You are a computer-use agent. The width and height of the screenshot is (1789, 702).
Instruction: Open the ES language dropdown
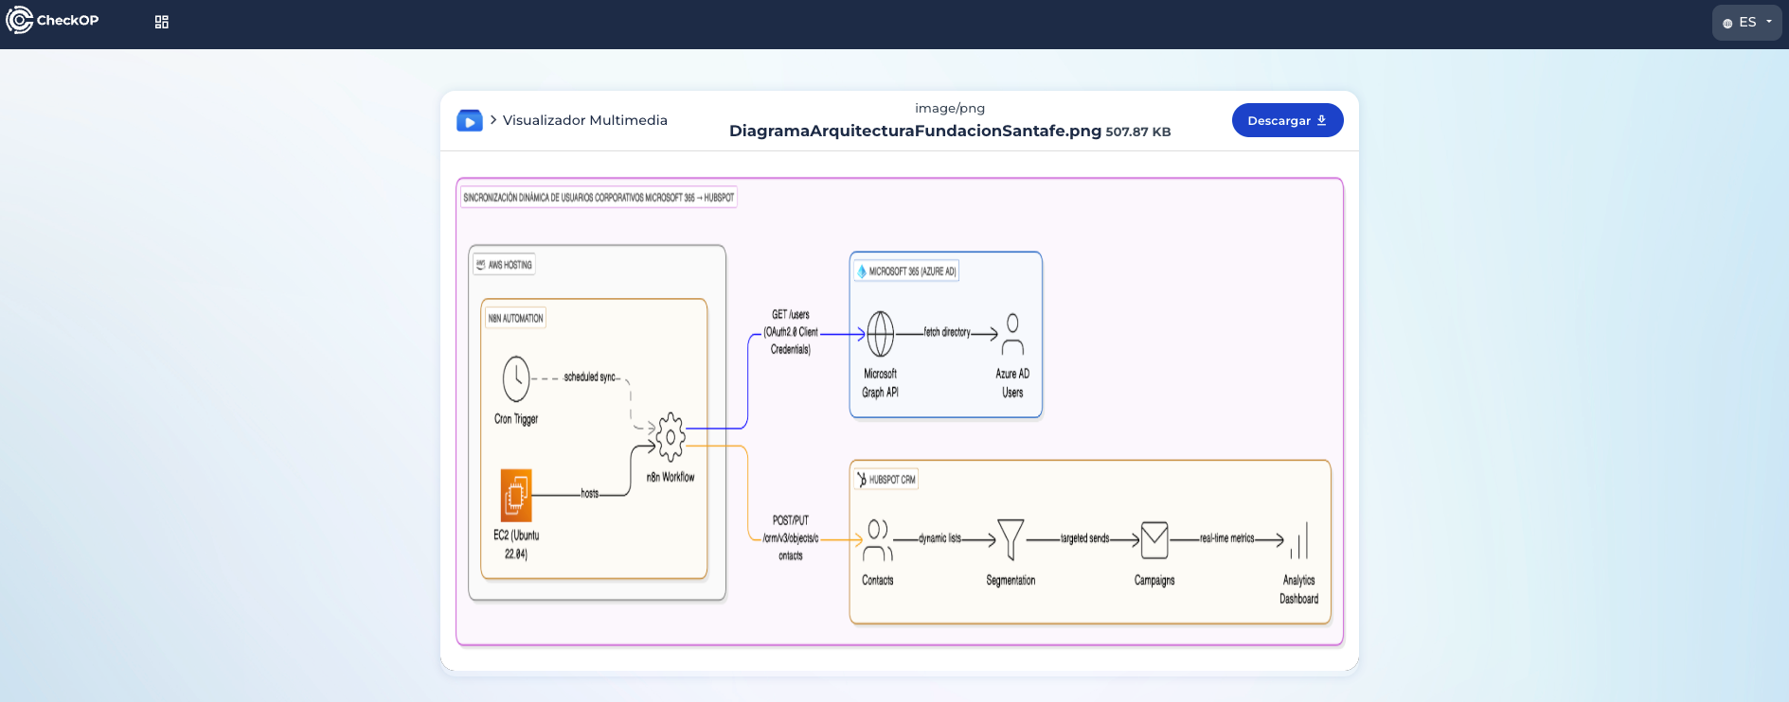(1746, 23)
